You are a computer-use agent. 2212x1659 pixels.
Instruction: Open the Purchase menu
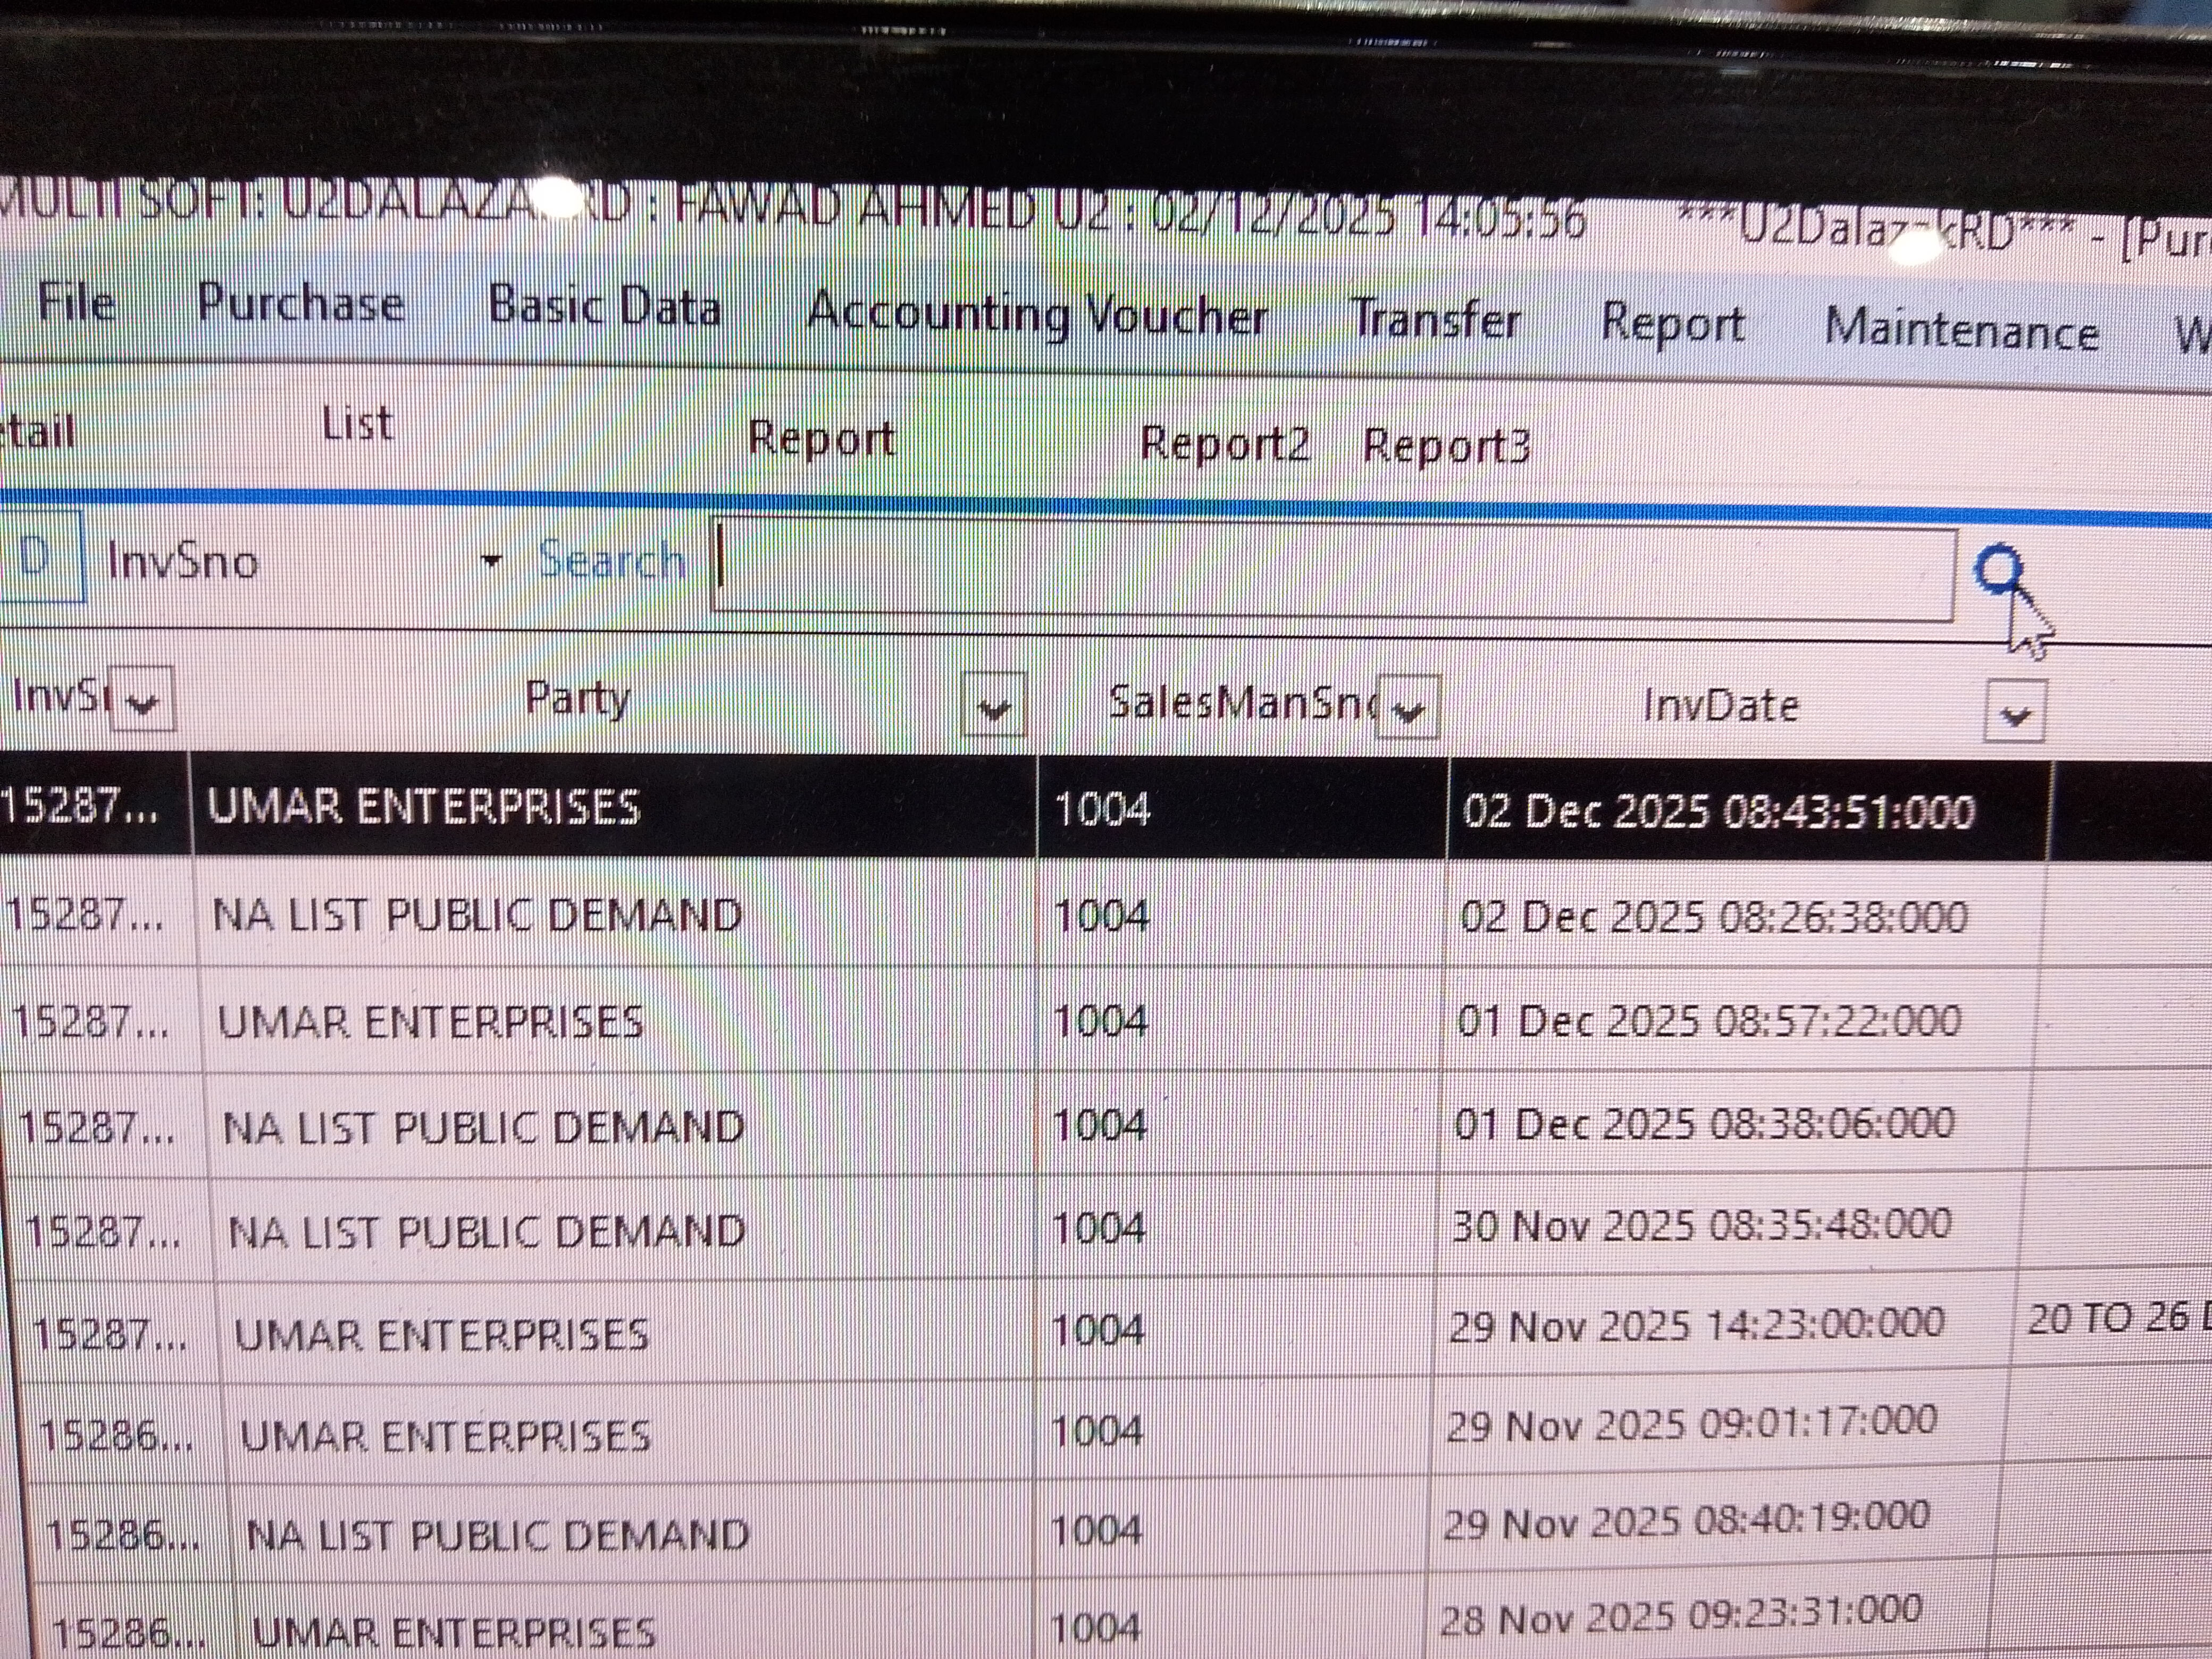pyautogui.click(x=300, y=303)
